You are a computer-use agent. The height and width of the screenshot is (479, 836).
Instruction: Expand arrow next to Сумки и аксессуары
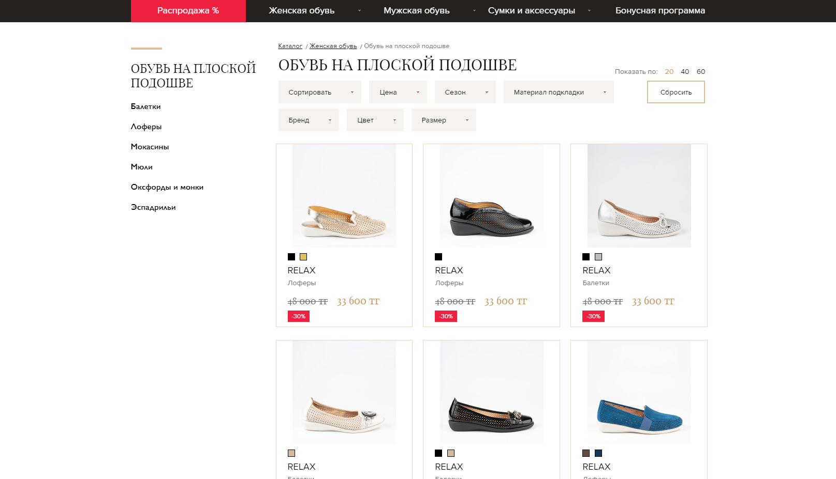point(589,11)
